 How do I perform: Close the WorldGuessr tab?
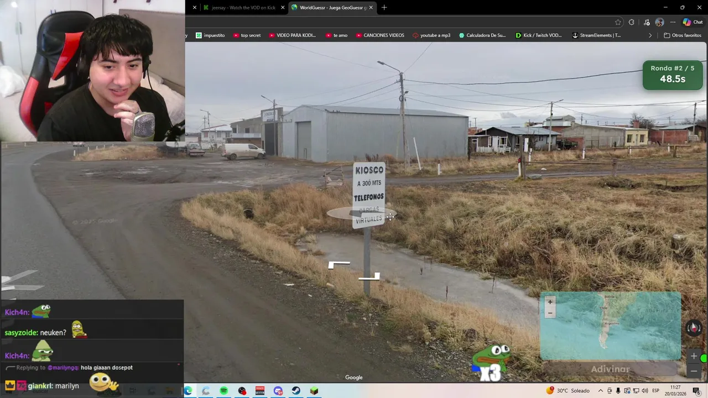pos(371,8)
